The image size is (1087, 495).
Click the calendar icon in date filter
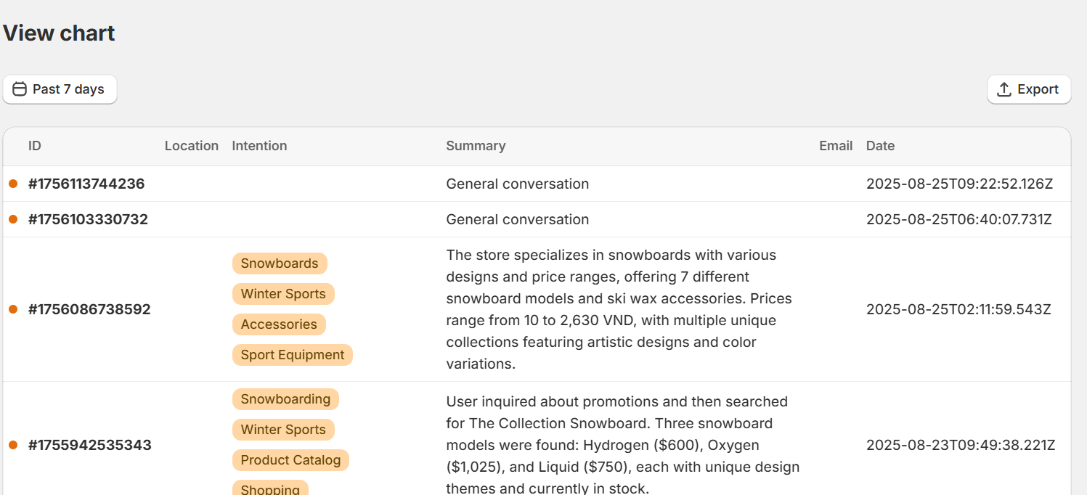pos(20,89)
